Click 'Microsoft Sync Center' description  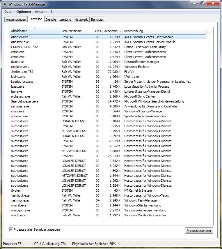(140, 96)
